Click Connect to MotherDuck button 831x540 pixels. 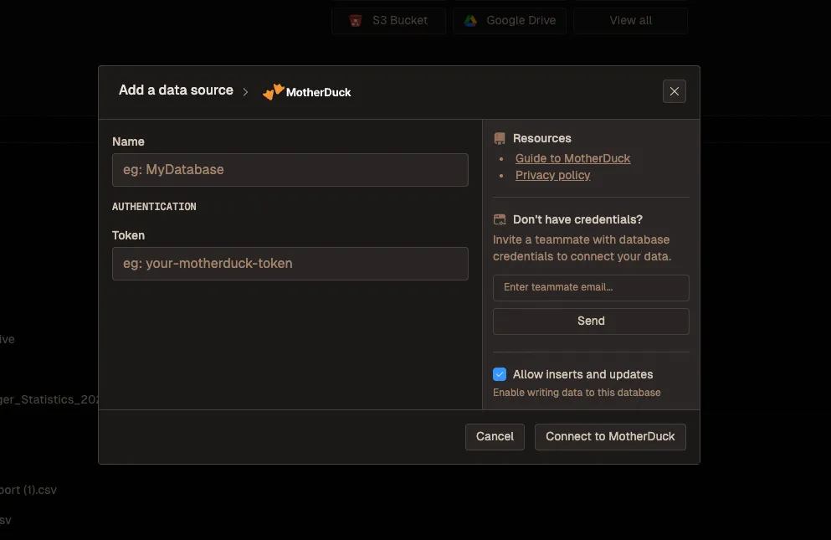[610, 436]
